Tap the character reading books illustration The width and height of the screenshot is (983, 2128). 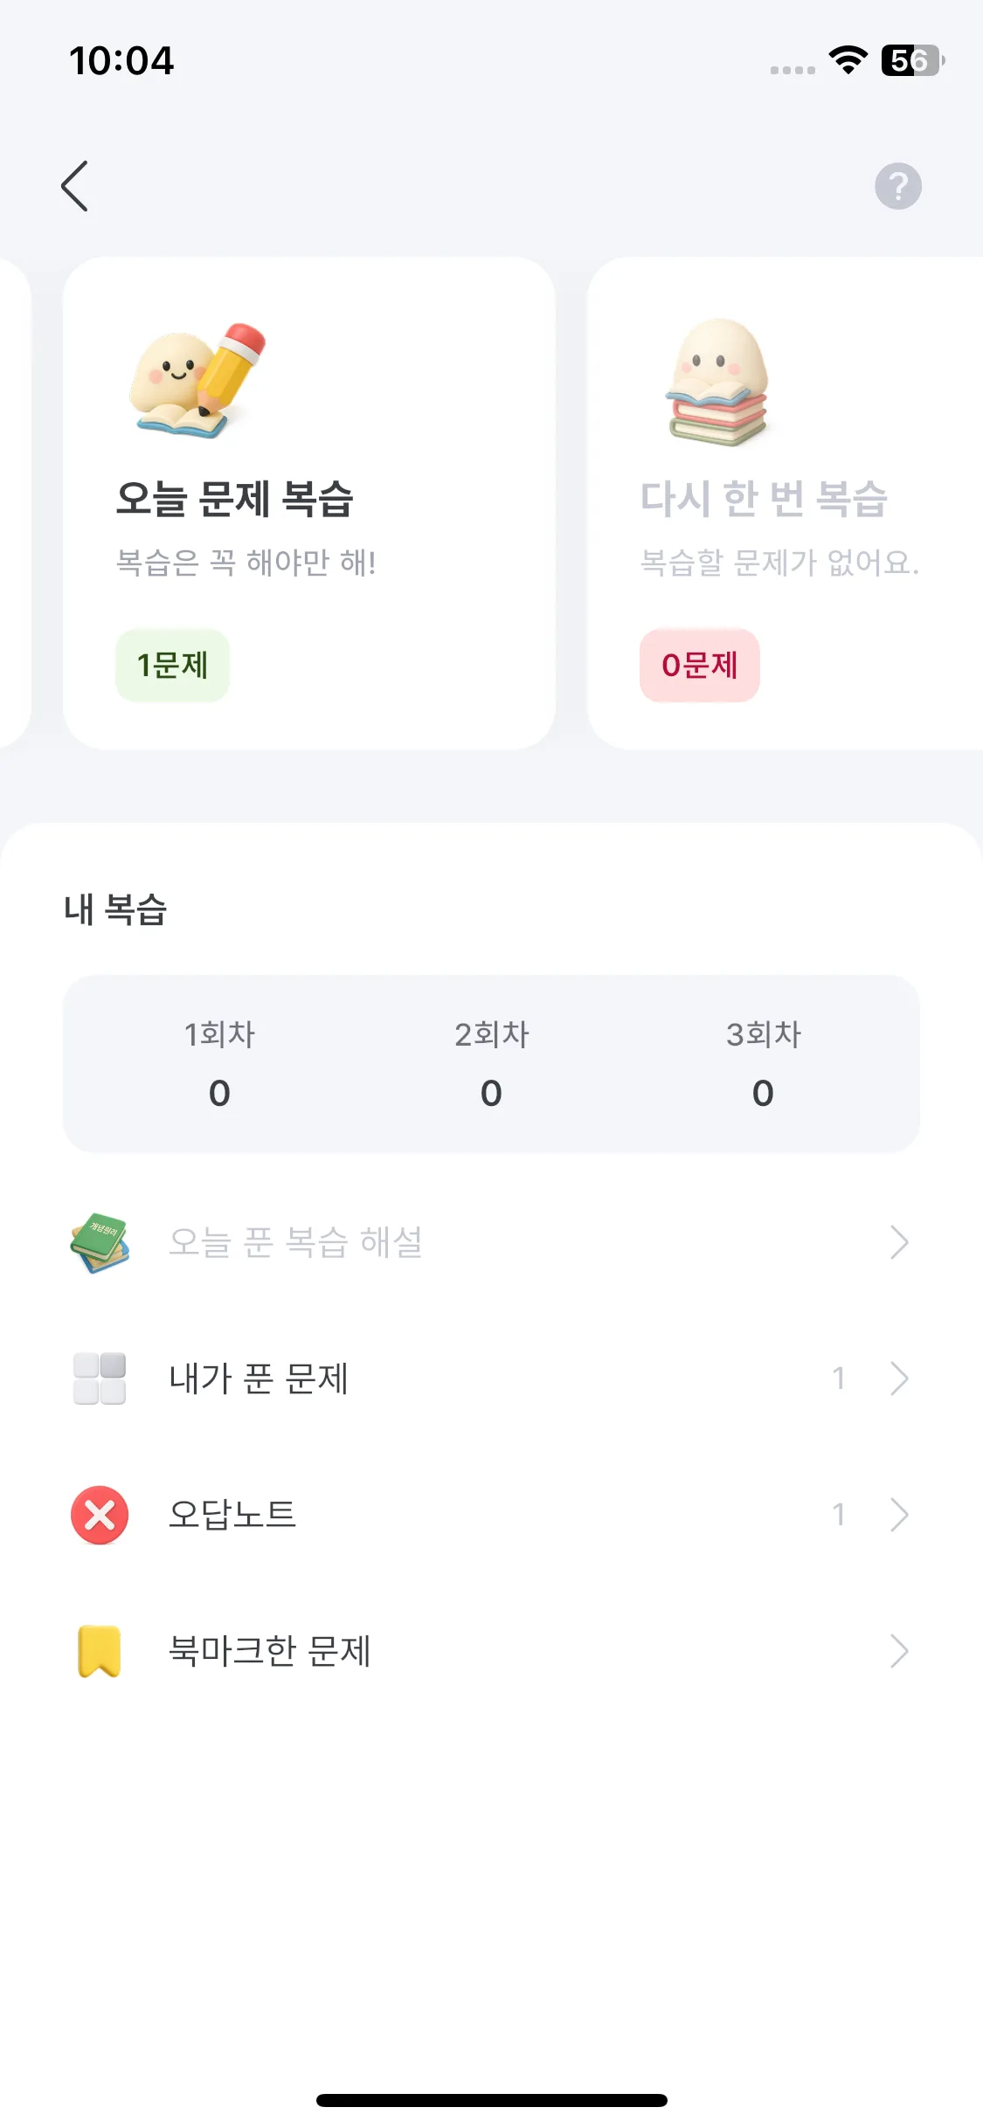(x=717, y=382)
